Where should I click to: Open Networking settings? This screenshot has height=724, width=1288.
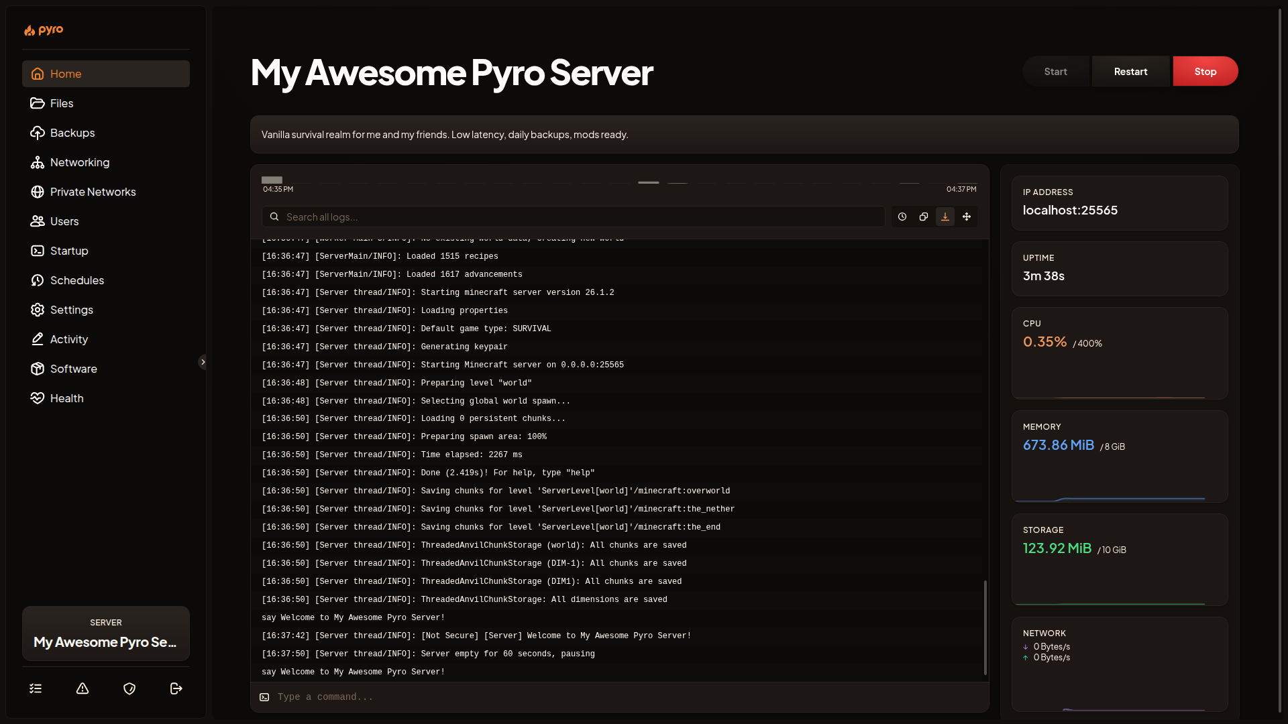(x=106, y=162)
